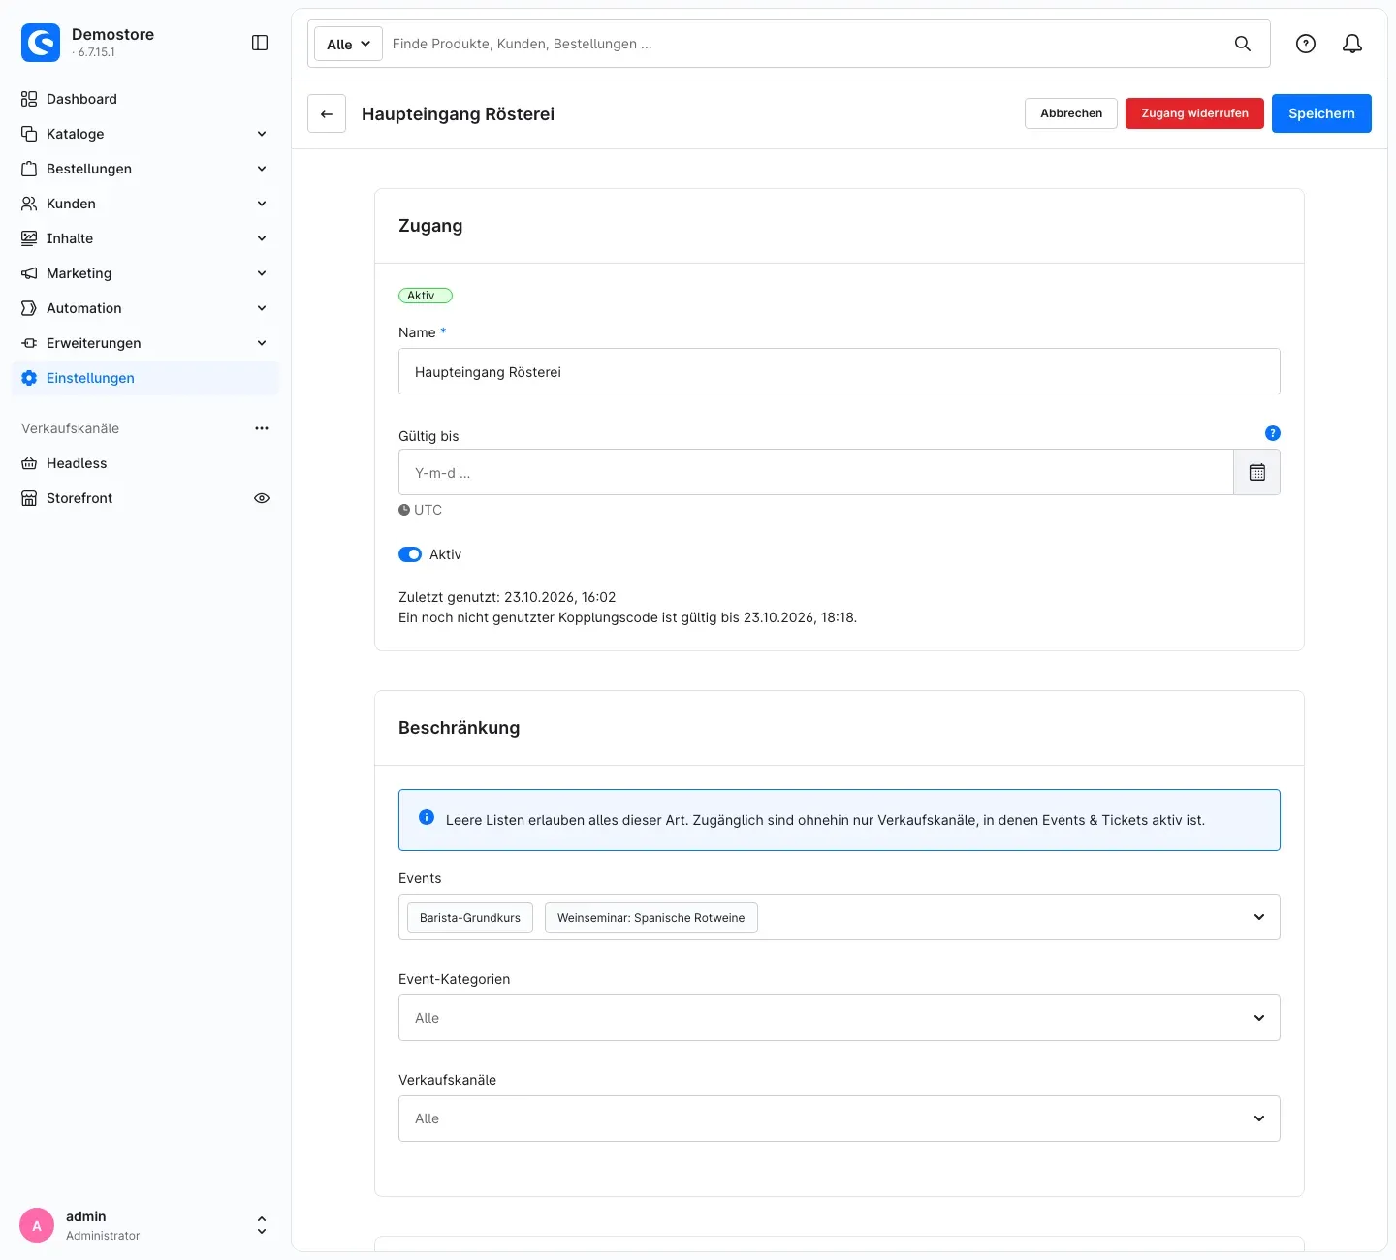Open Automation menu item
The width and height of the screenshot is (1396, 1260).
[x=145, y=308]
